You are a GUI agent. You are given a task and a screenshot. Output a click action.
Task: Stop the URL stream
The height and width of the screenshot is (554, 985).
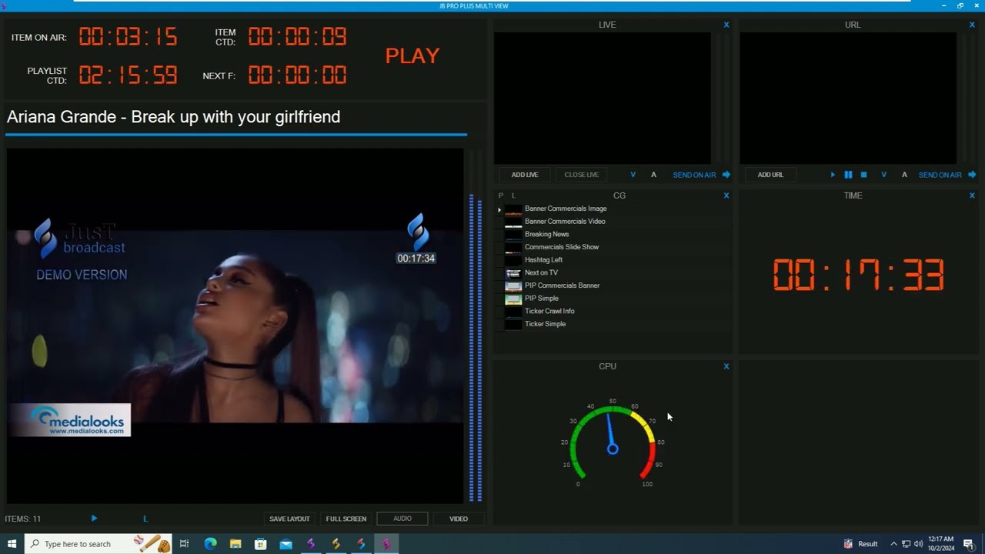[863, 175]
